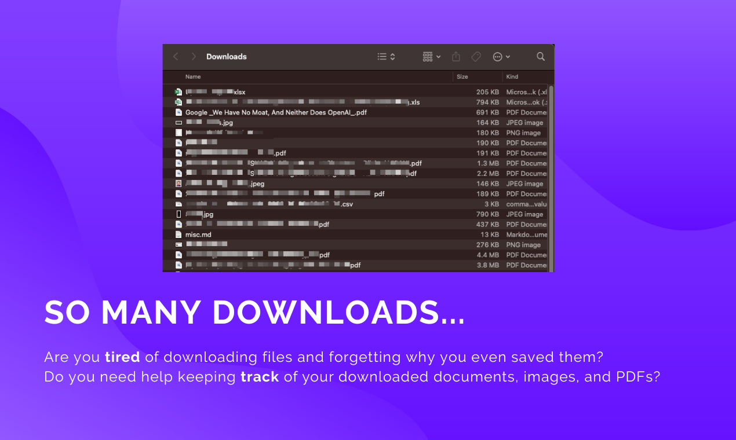
Task: Click the 794 KB size value
Action: tap(487, 102)
